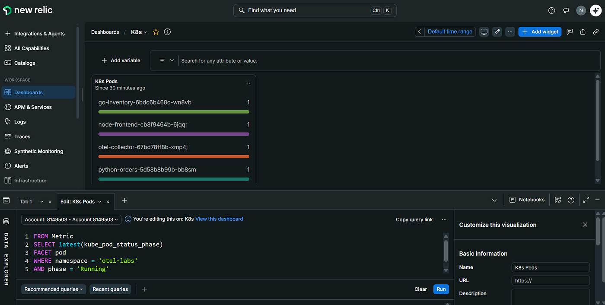Select Account 8149503 dropdown

point(71,219)
